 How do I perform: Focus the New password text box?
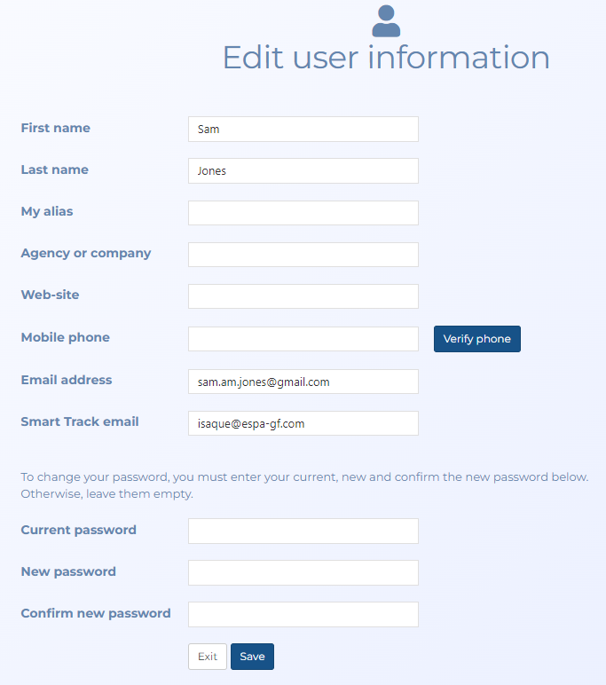(x=303, y=572)
